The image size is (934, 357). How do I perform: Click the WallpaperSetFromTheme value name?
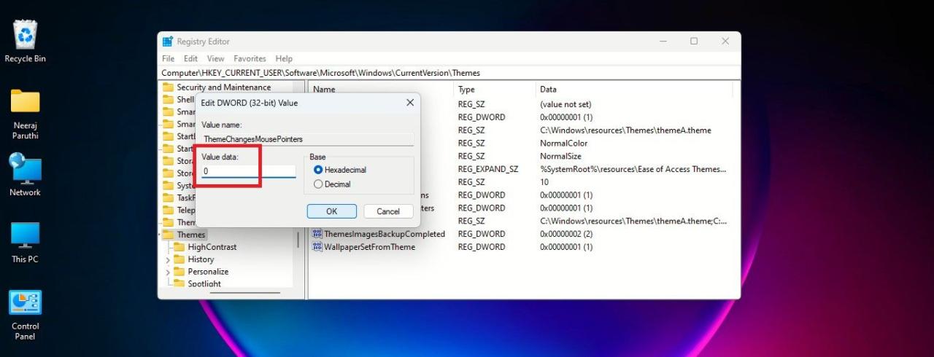(x=370, y=247)
